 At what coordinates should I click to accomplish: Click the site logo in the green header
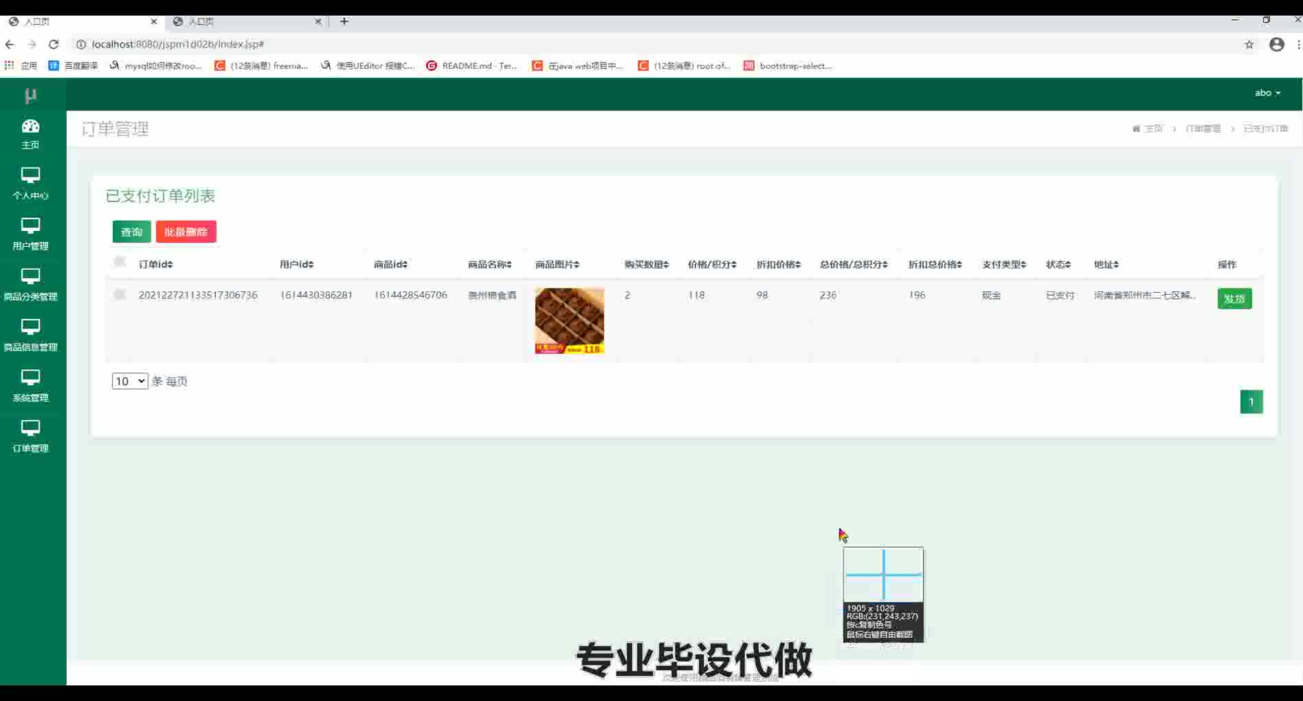pyautogui.click(x=30, y=96)
